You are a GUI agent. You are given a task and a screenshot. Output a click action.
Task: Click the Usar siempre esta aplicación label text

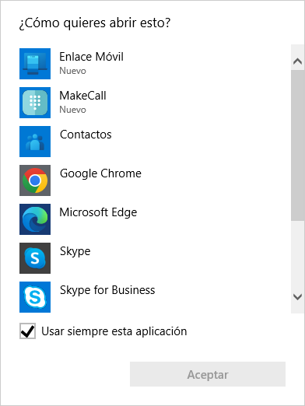(x=114, y=331)
